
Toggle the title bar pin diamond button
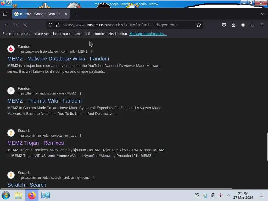point(9,3)
